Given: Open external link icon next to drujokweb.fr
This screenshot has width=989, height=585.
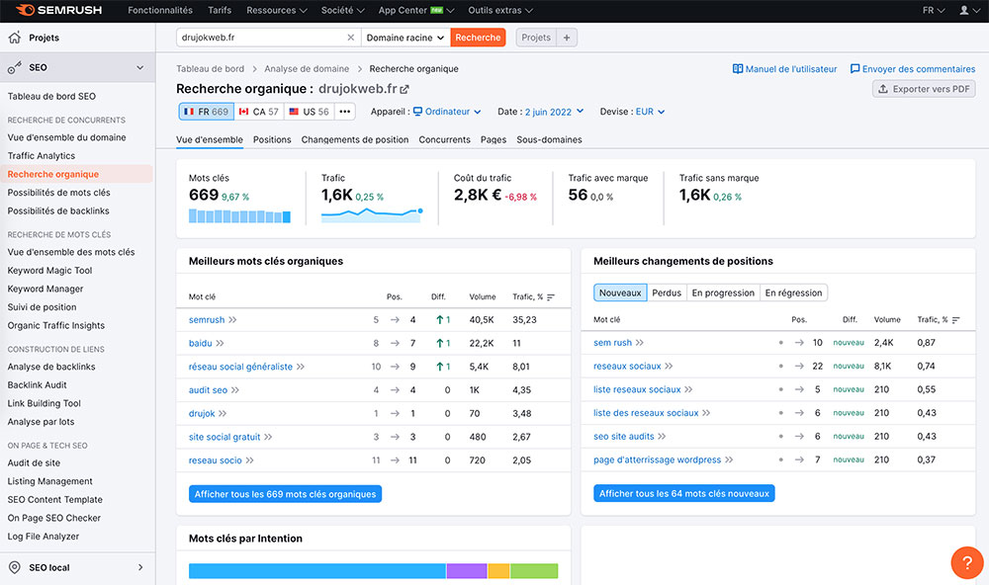Looking at the screenshot, I should pos(405,89).
